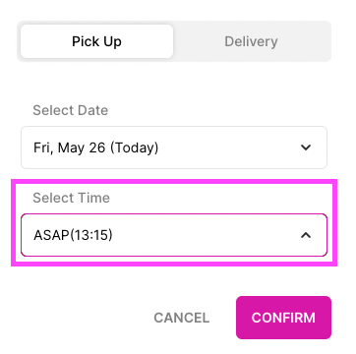Switch to the Delivery option
This screenshot has height=354, width=356.
pos(251,41)
